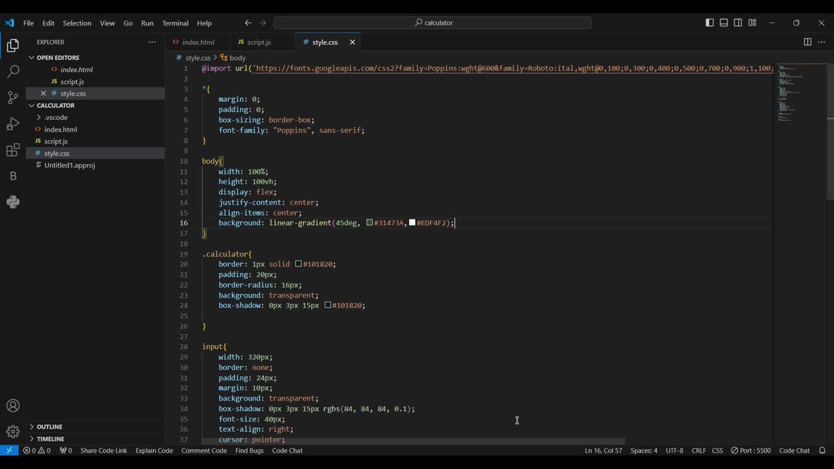Screen dimensions: 834x469
Task: Open editor more actions ellipsis
Action: [x=821, y=42]
